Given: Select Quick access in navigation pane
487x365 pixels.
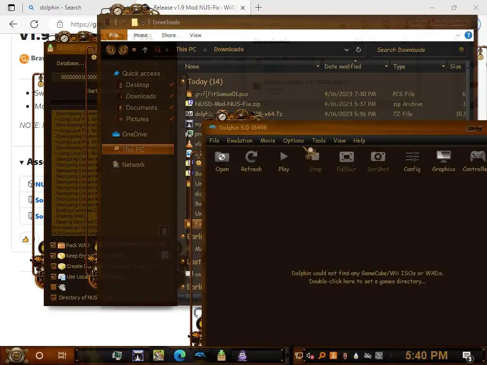Looking at the screenshot, I should [137, 73].
